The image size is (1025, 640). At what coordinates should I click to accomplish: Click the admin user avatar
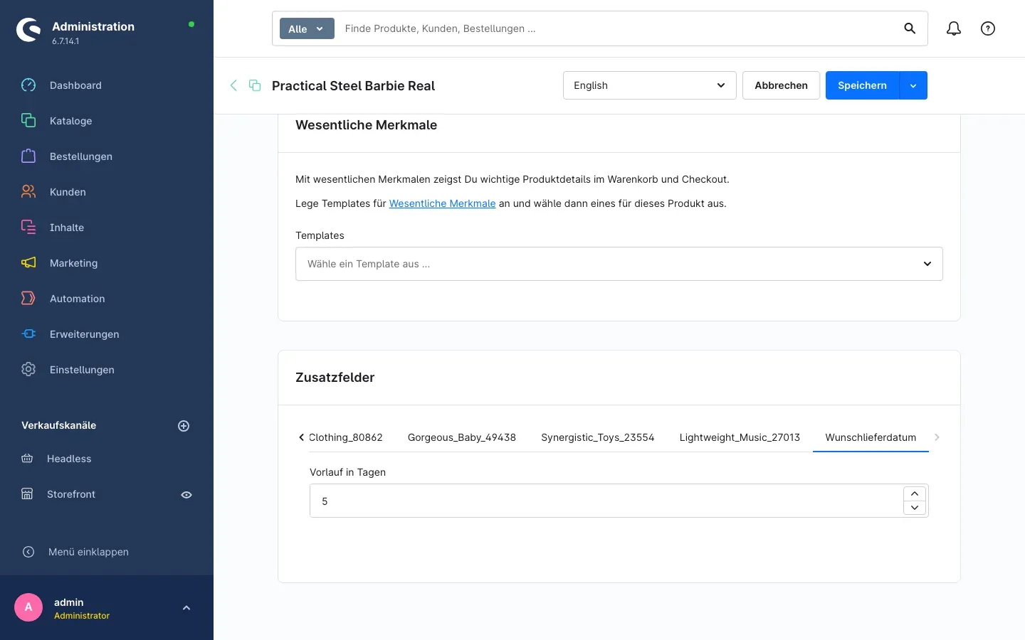(28, 607)
